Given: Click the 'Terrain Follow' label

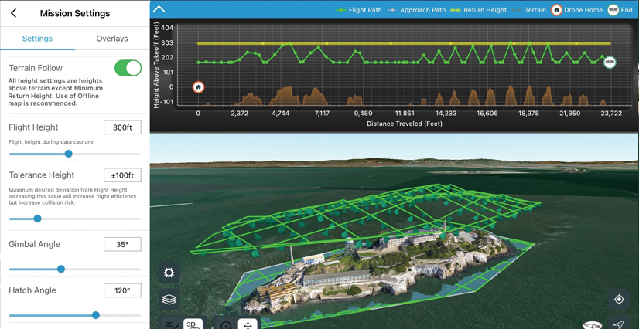Looking at the screenshot, I should 36,68.
